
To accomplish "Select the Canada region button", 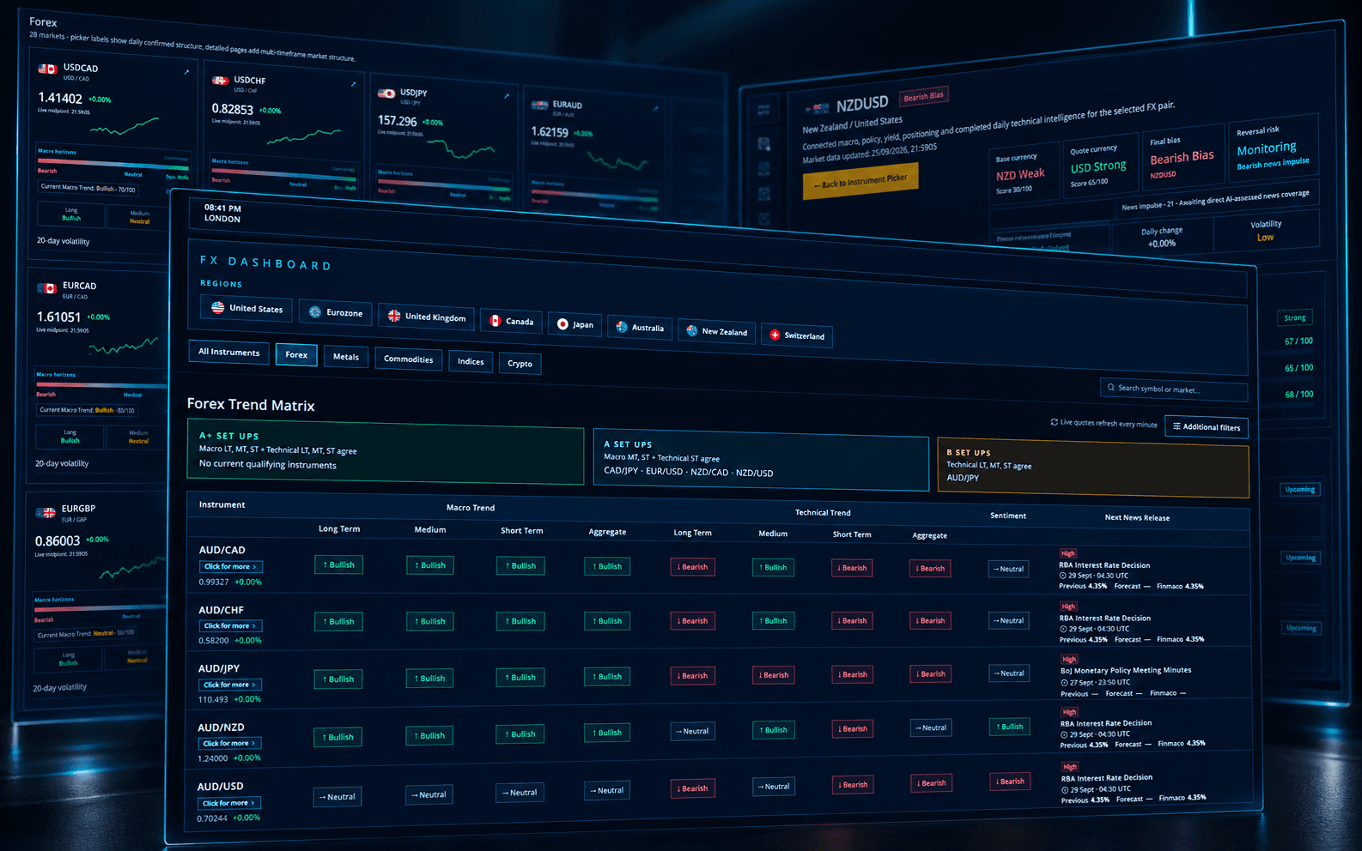I will 511,321.
